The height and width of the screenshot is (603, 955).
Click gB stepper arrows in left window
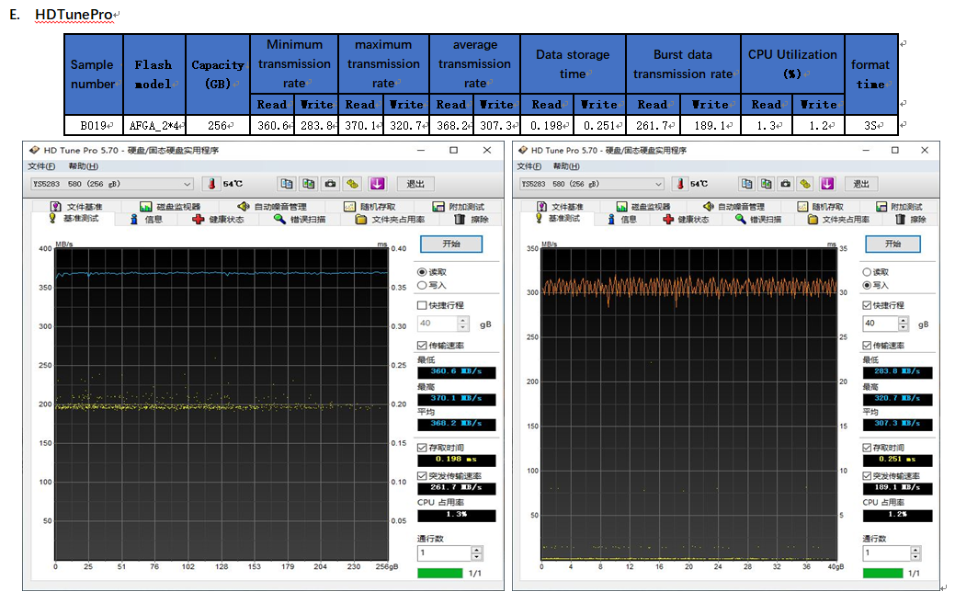click(463, 324)
